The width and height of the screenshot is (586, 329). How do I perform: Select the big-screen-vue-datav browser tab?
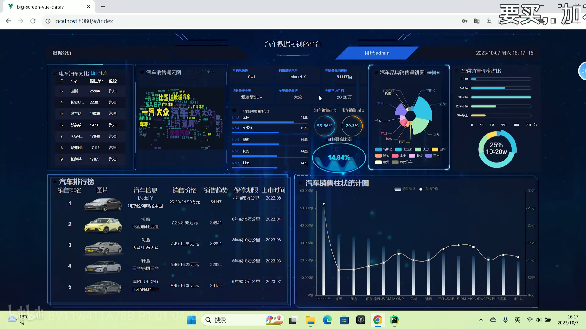click(40, 7)
